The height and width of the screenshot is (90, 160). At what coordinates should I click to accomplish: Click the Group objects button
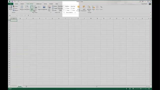coord(97,8)
